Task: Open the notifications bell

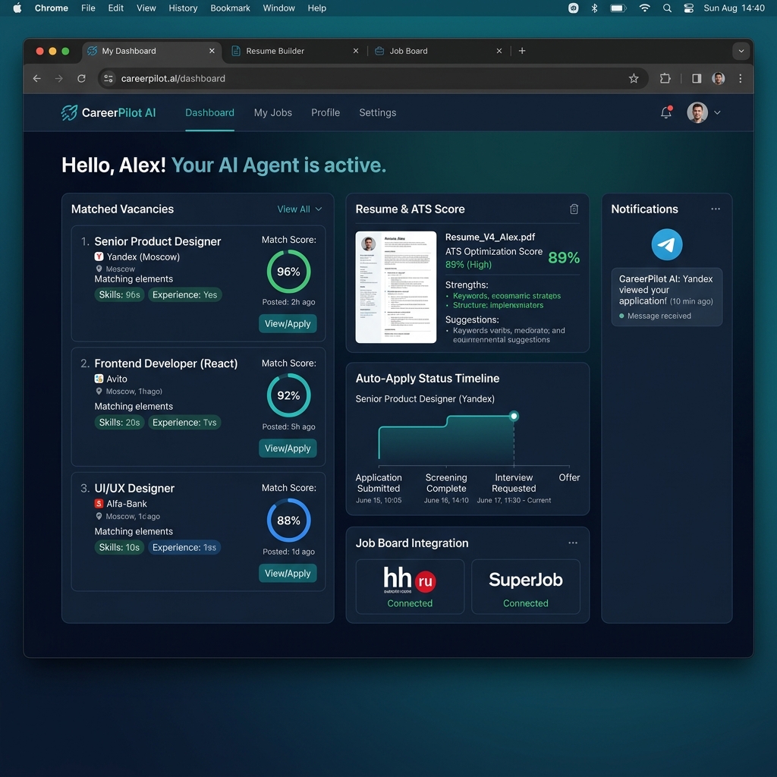Action: (666, 112)
